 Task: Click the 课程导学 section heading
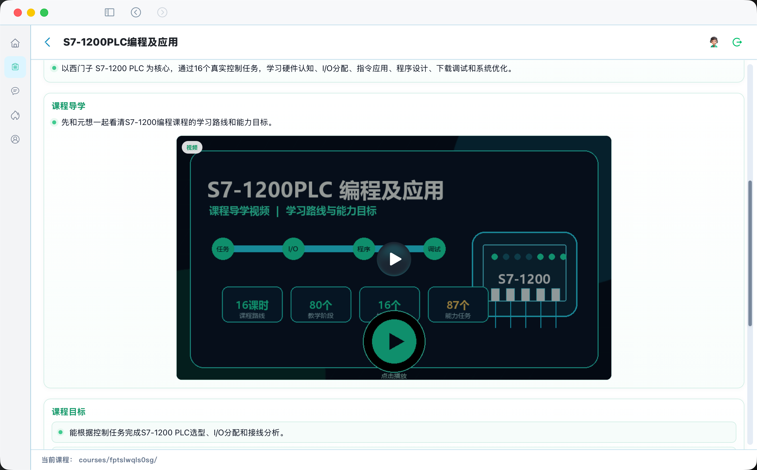pyautogui.click(x=69, y=106)
